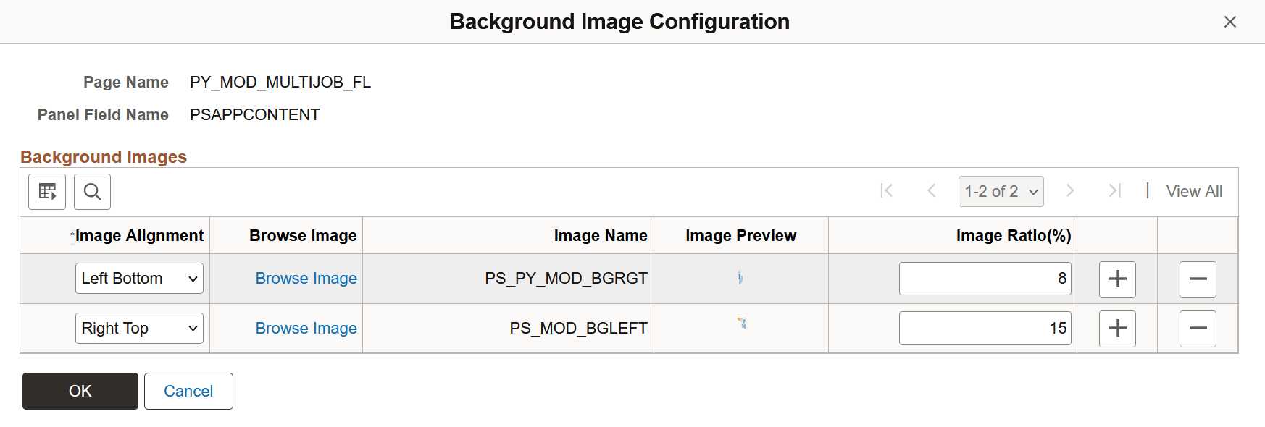Open the 1-2 of 2 page selector
Image resolution: width=1265 pixels, height=427 pixels.
pyautogui.click(x=1001, y=191)
